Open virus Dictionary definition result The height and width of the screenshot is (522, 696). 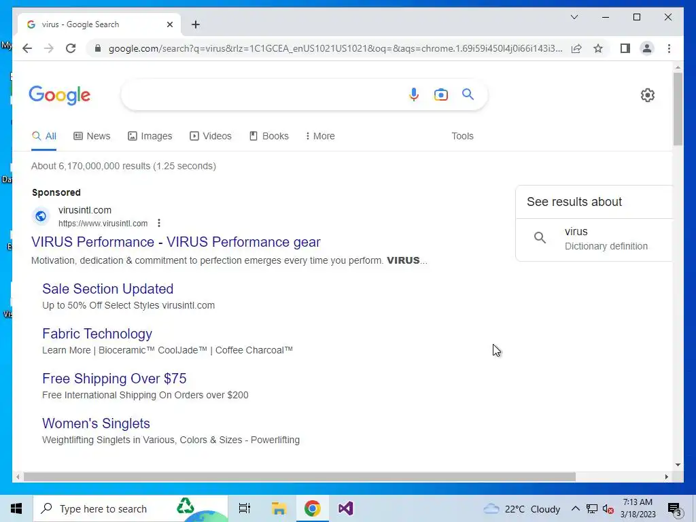tap(594, 239)
